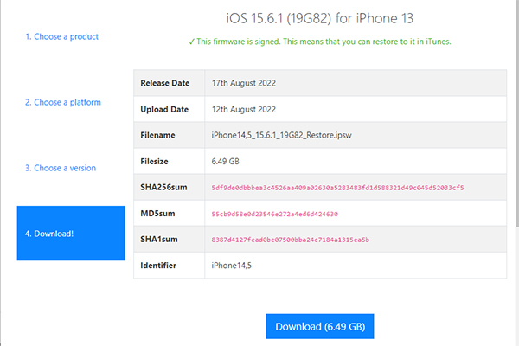Click the Filesize row label
519x346 pixels.
tap(154, 161)
